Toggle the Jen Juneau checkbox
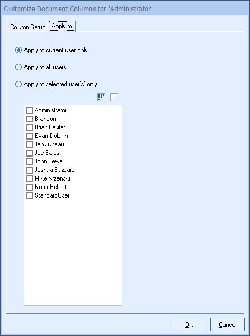This screenshot has height=336, width=250. [x=29, y=145]
